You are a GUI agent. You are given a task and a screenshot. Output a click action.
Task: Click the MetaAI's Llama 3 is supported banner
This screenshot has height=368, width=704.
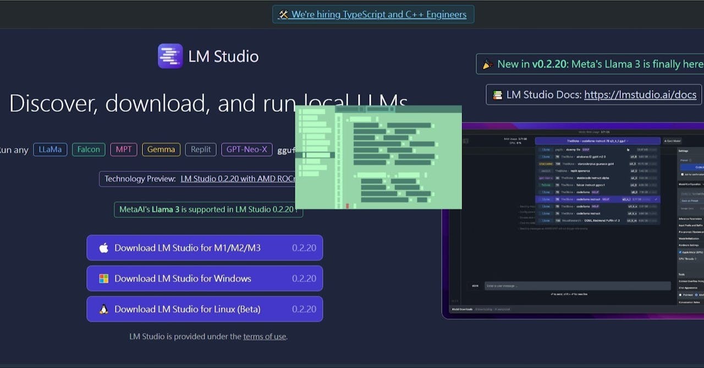coord(208,209)
